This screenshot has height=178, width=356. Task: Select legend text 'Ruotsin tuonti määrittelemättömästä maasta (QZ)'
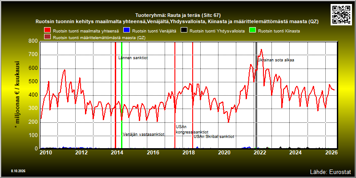point(99,38)
